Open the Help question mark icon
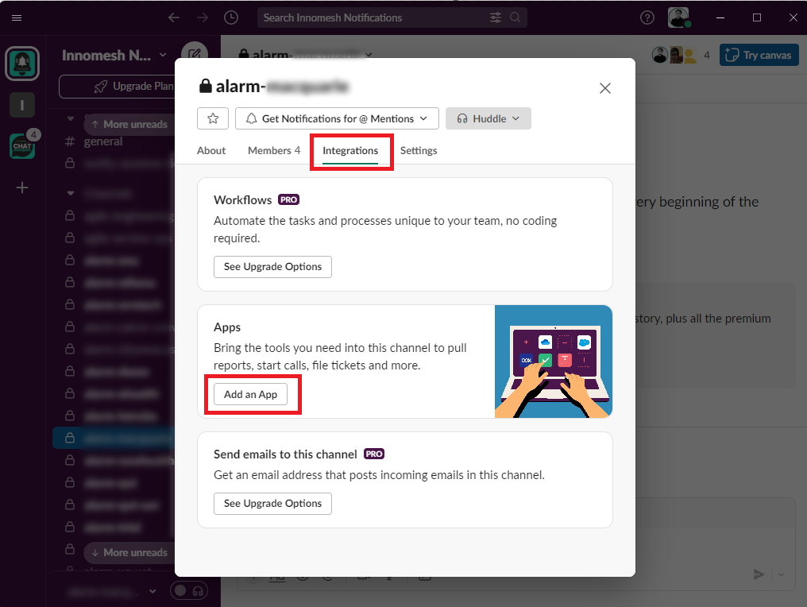 [647, 17]
